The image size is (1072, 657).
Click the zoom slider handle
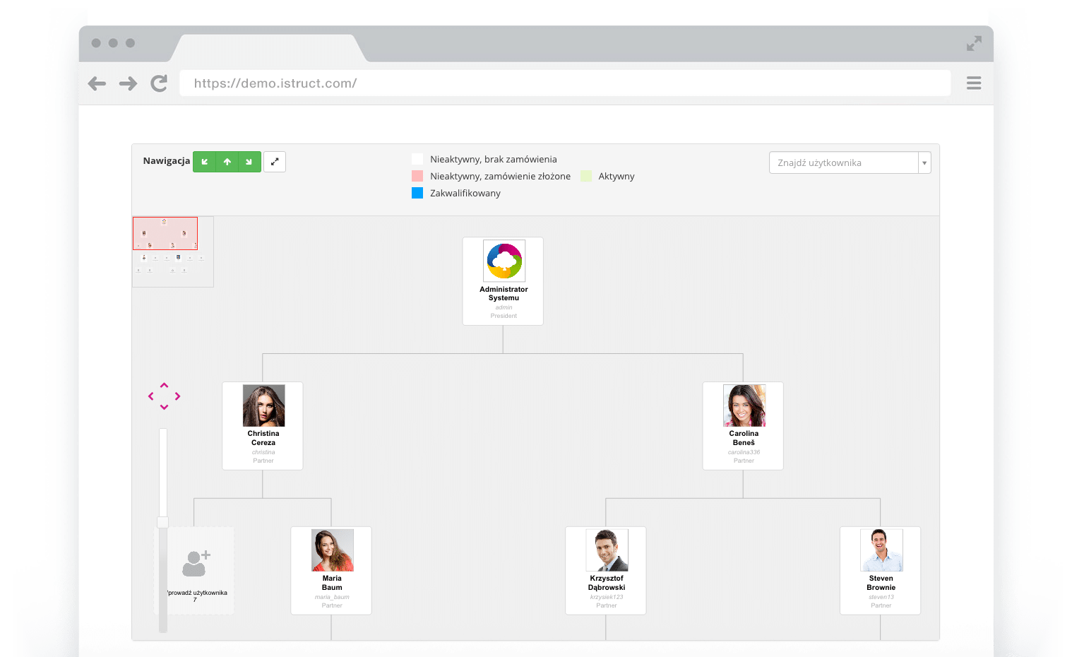pos(163,522)
